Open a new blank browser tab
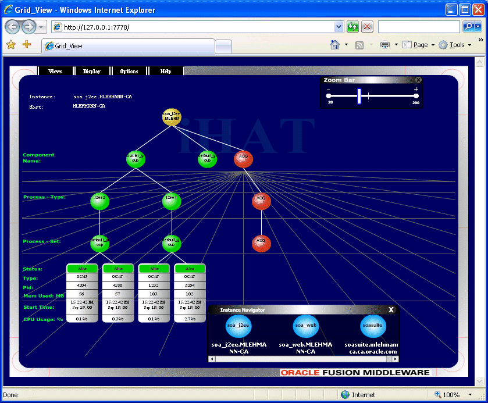 point(223,47)
